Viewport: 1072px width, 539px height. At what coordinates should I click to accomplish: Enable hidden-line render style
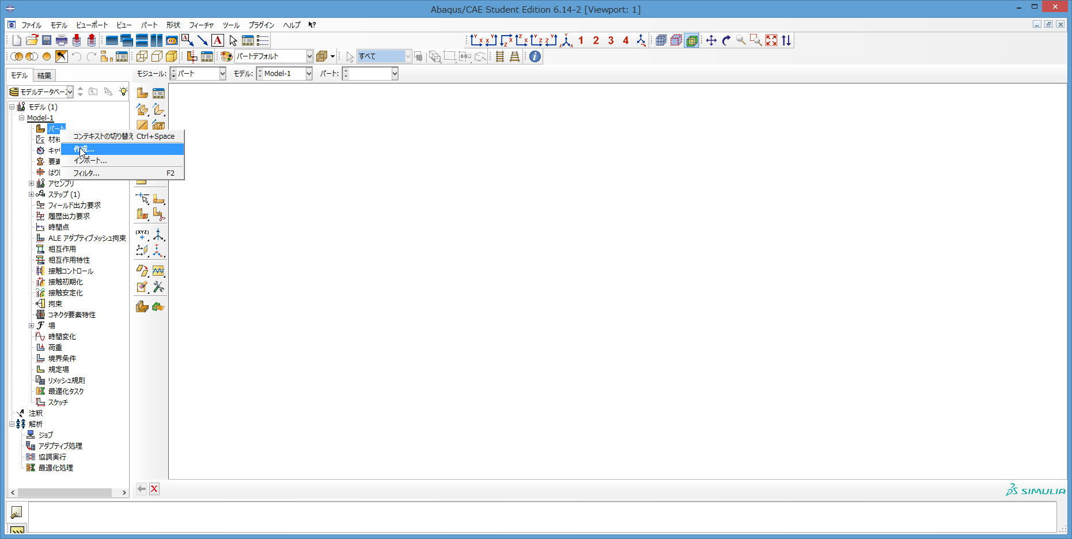pos(157,56)
